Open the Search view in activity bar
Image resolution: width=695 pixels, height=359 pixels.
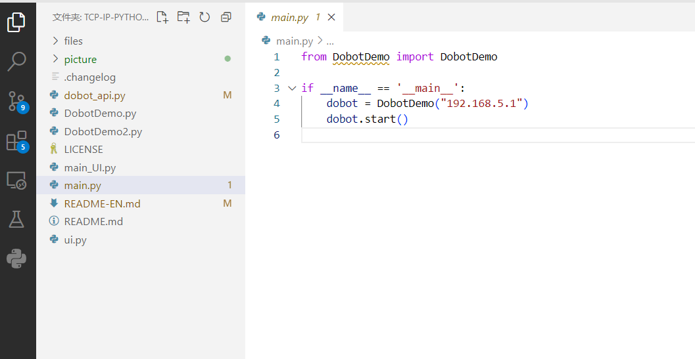16,62
